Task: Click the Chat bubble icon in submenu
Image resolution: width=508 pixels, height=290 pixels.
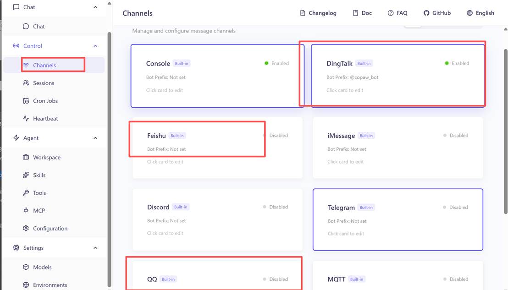Action: (x=26, y=26)
